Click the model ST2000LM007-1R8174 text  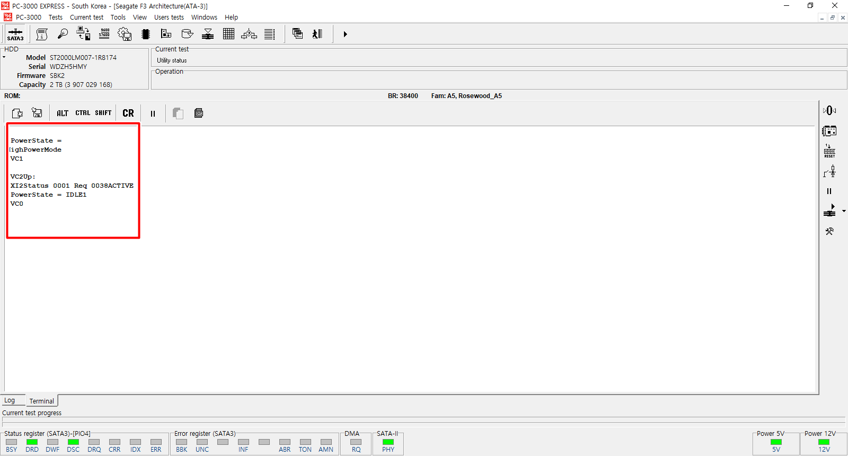pyautogui.click(x=83, y=58)
